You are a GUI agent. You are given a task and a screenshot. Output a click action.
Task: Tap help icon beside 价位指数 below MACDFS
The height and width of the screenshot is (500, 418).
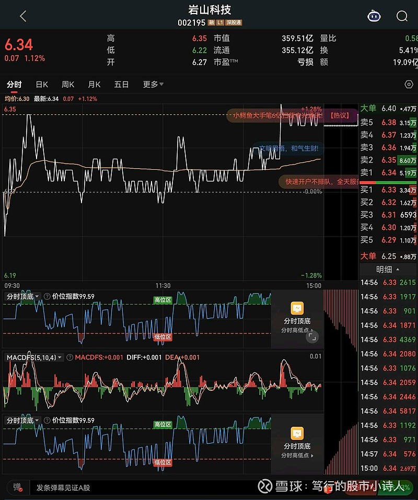(x=47, y=420)
